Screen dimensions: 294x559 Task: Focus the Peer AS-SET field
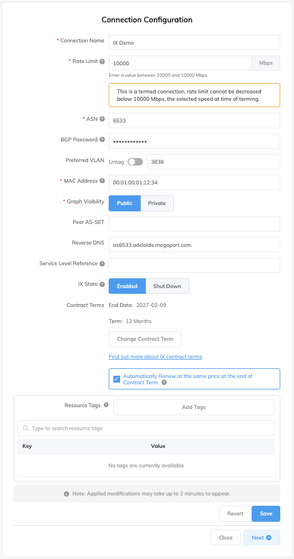tap(194, 224)
